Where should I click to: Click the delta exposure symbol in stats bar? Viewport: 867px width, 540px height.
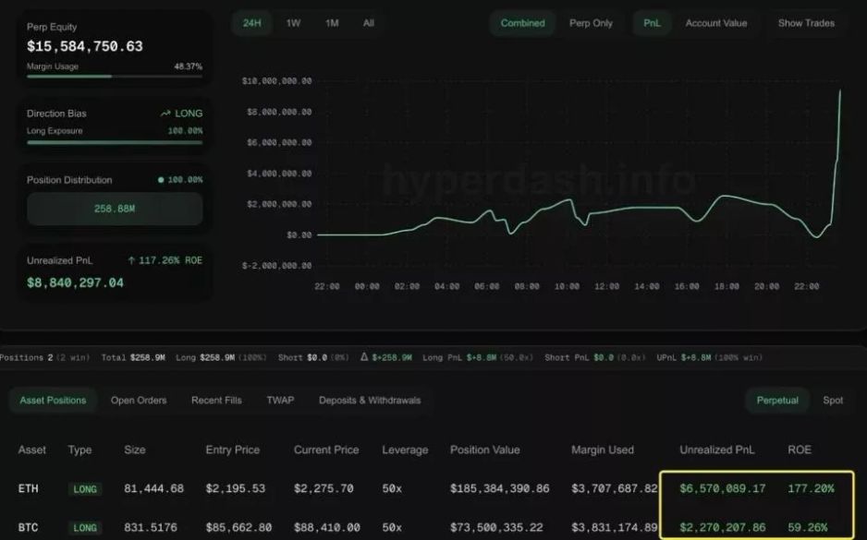click(x=364, y=357)
